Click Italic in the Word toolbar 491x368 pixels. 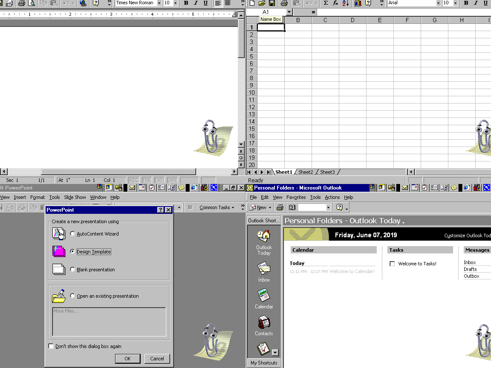[196, 3]
